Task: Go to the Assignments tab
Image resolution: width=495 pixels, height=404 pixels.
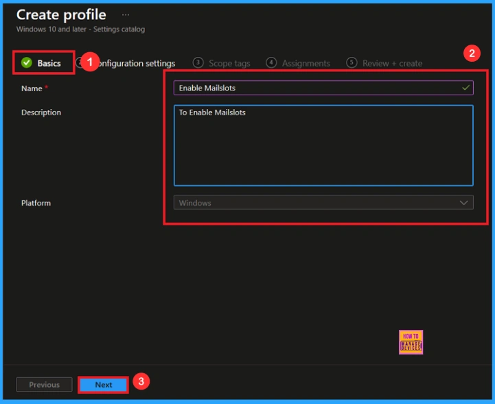Action: click(x=306, y=63)
